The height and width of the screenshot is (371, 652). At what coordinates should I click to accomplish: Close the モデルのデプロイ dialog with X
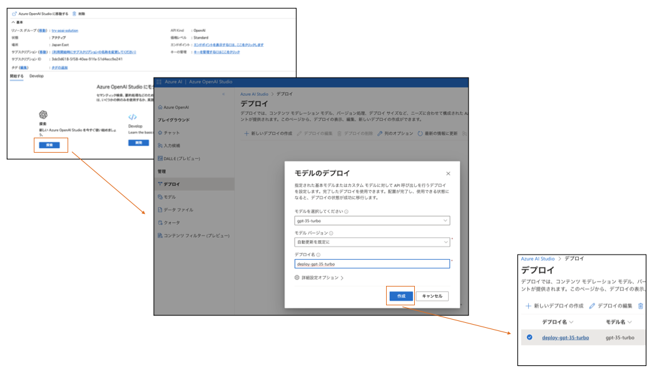click(x=448, y=173)
